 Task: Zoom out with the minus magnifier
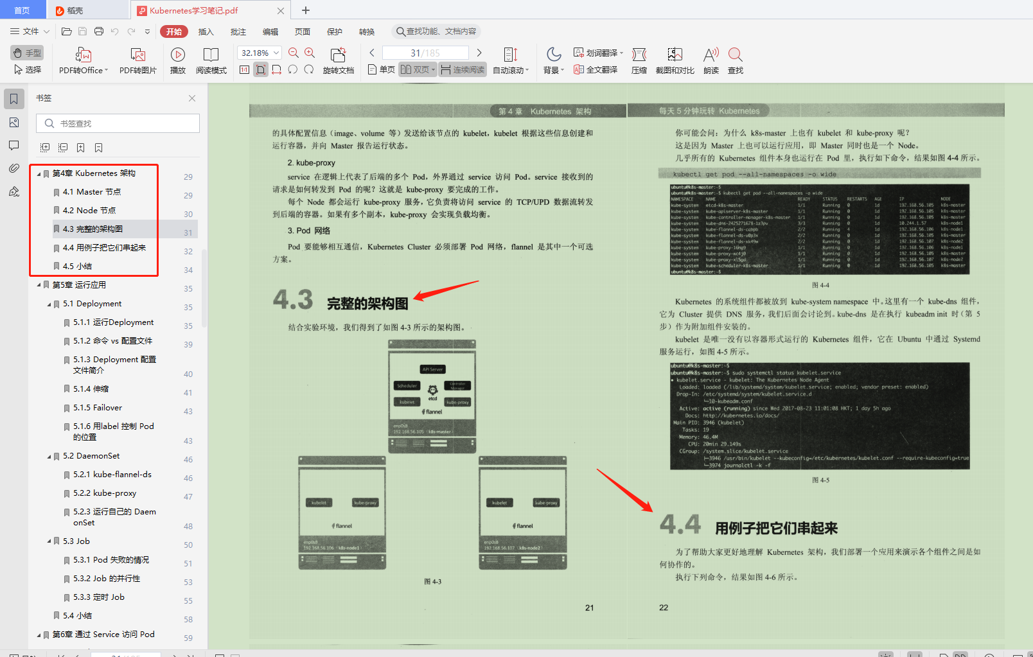pos(294,53)
